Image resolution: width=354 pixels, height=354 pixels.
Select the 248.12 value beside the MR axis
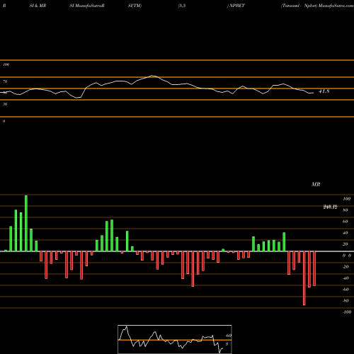[330, 207]
